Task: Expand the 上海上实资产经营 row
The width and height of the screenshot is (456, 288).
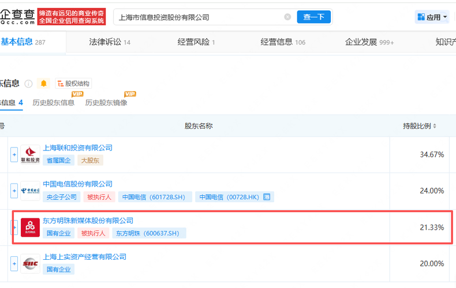Action: click(x=14, y=264)
